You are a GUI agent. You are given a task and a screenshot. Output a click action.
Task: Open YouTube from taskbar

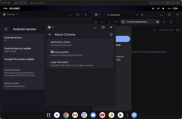pos(102,115)
